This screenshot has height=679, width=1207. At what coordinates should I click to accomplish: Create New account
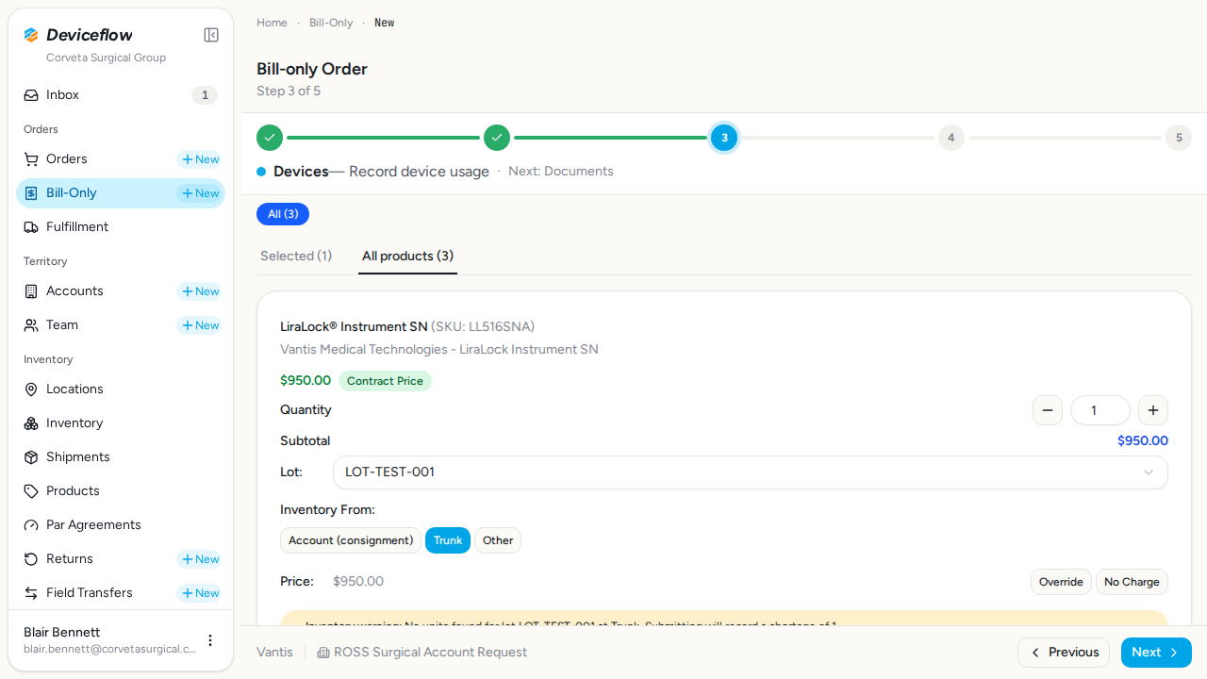(200, 291)
